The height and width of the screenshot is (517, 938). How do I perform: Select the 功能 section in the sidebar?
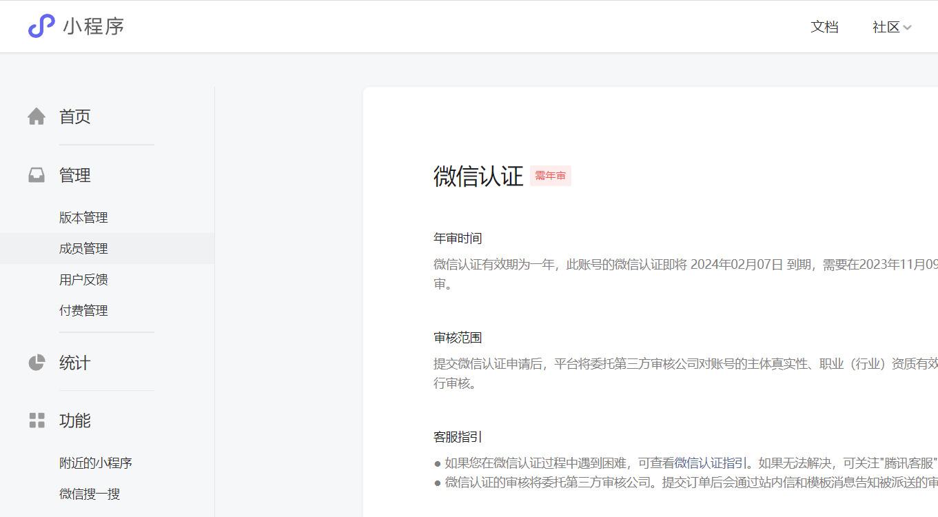click(75, 420)
